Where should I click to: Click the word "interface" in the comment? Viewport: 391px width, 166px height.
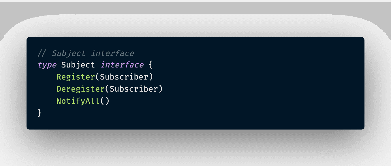click(x=112, y=53)
